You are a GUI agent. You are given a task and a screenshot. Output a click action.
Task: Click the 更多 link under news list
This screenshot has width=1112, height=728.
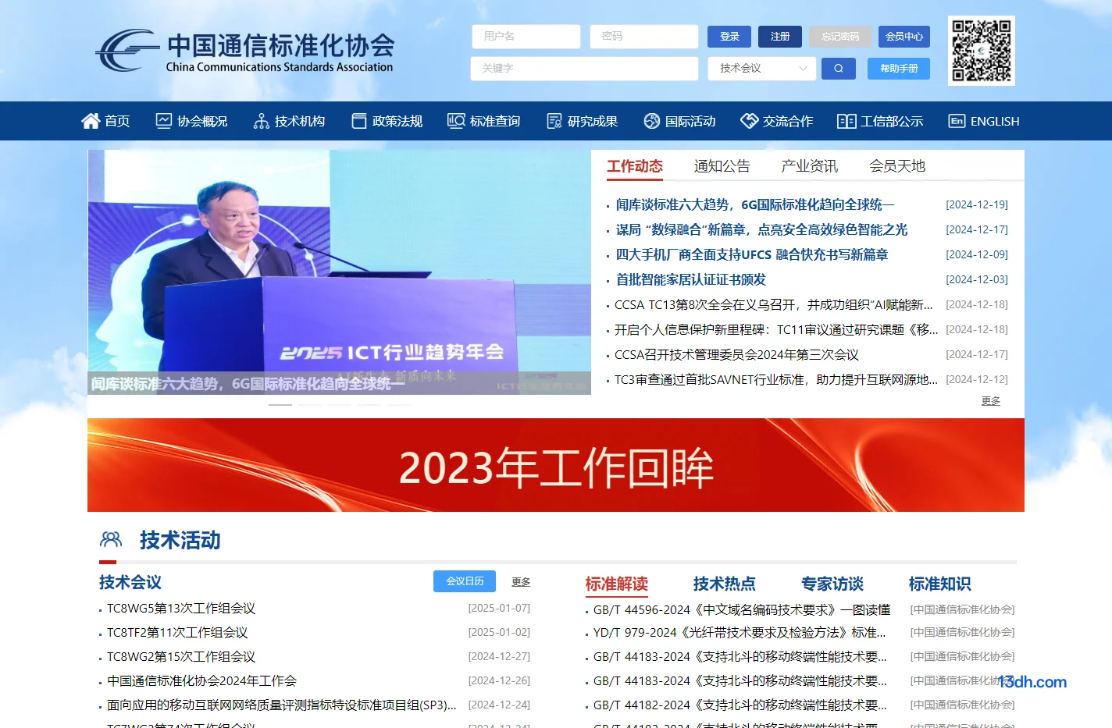coord(991,401)
